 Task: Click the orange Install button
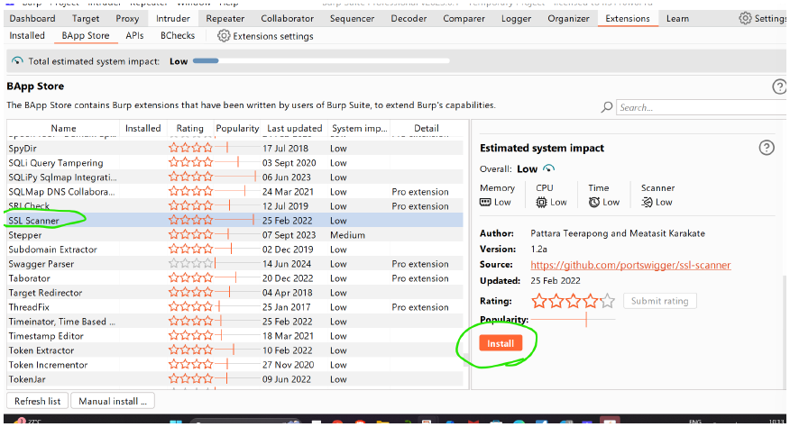tap(501, 343)
